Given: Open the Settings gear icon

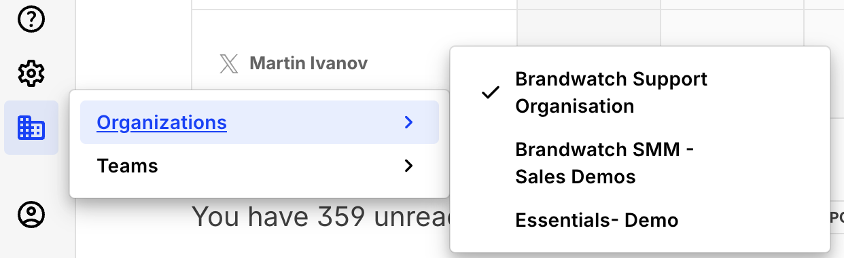Looking at the screenshot, I should [31, 73].
